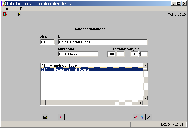The width and height of the screenshot is (188, 128).
Task: Click the Name field with Heinz-Bernd Diers
Action: click(x=102, y=42)
